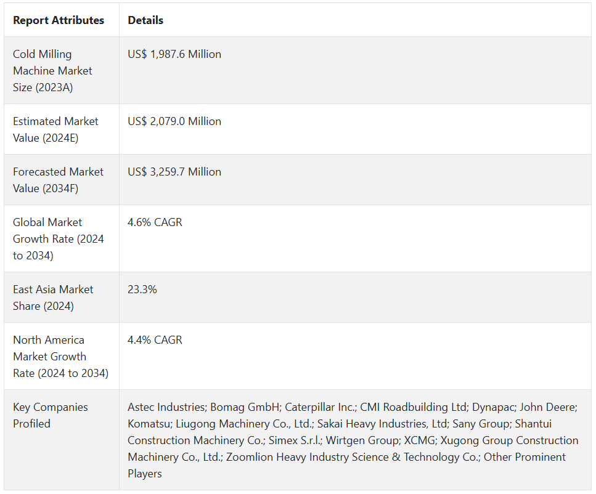Select the North America Market Growth Rate cell
The height and width of the screenshot is (494, 596).
point(60,357)
